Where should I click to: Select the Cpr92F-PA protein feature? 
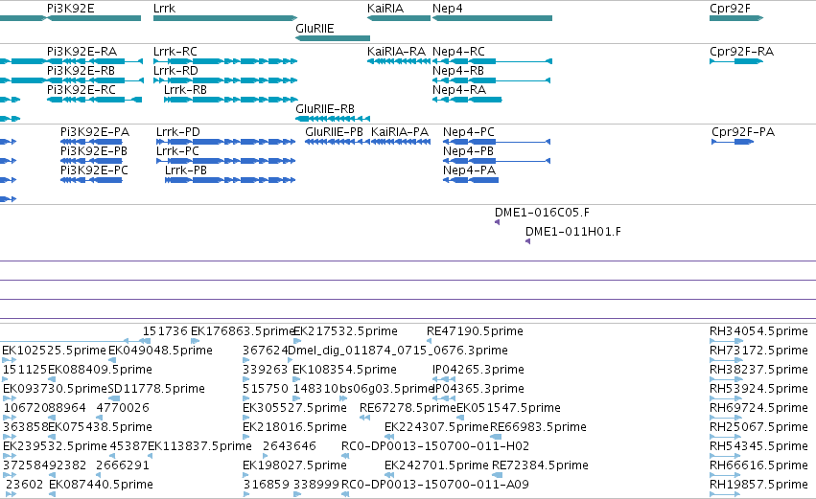(x=733, y=142)
